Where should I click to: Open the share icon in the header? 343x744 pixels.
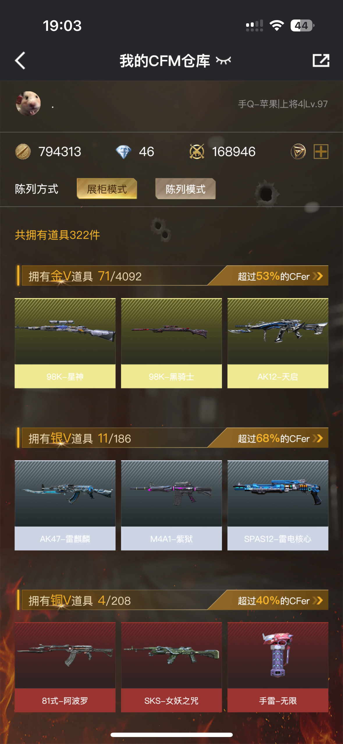tap(321, 61)
